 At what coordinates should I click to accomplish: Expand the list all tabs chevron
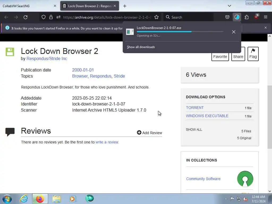(x=229, y=6)
